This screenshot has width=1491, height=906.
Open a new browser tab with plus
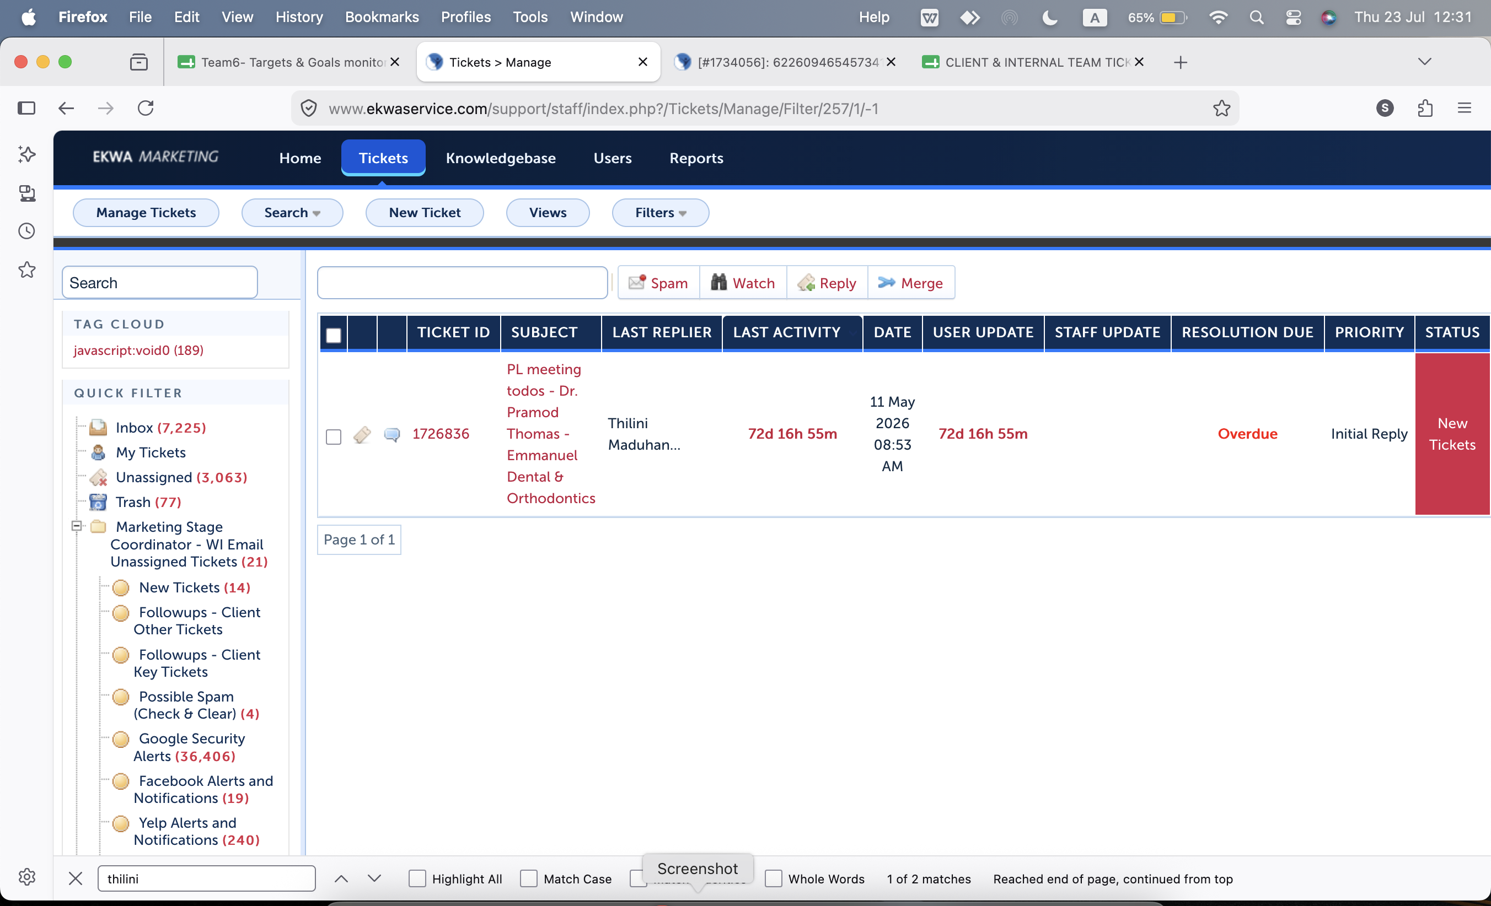[x=1180, y=62]
